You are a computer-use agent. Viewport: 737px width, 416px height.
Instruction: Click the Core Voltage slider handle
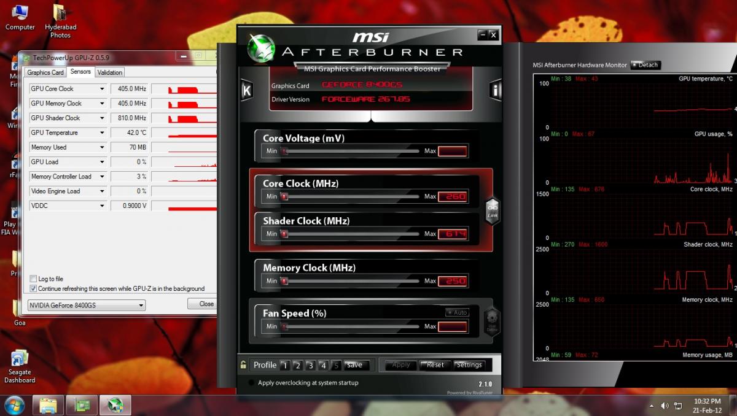[284, 151]
